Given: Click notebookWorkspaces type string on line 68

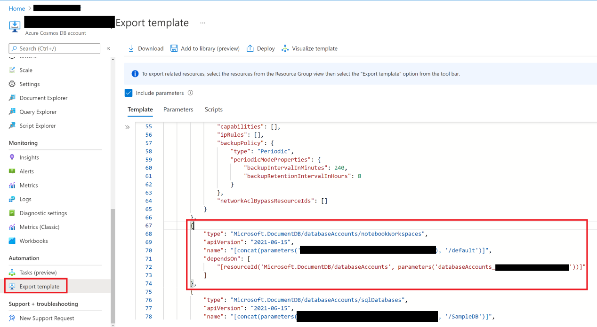Looking at the screenshot, I should [329, 234].
